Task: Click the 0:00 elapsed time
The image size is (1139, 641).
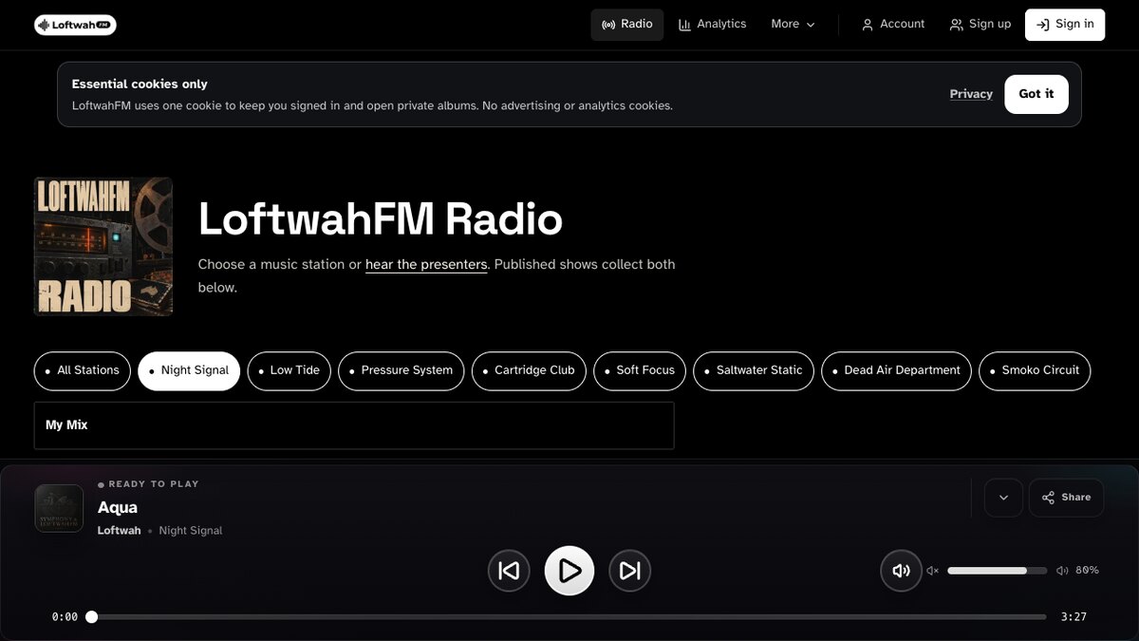Action: (65, 617)
